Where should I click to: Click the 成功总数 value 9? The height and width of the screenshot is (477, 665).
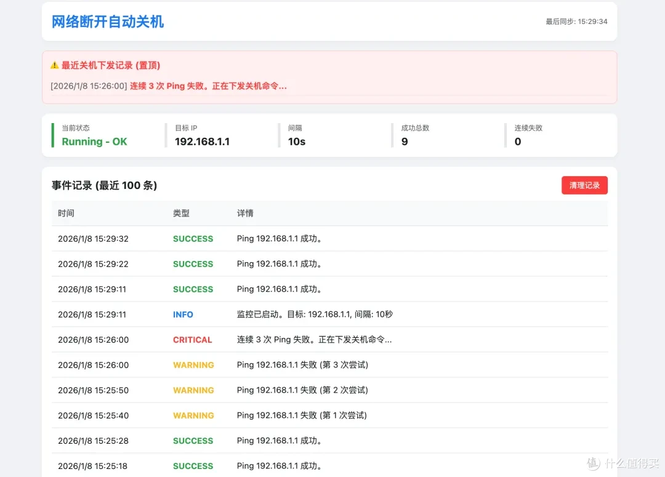[405, 142]
